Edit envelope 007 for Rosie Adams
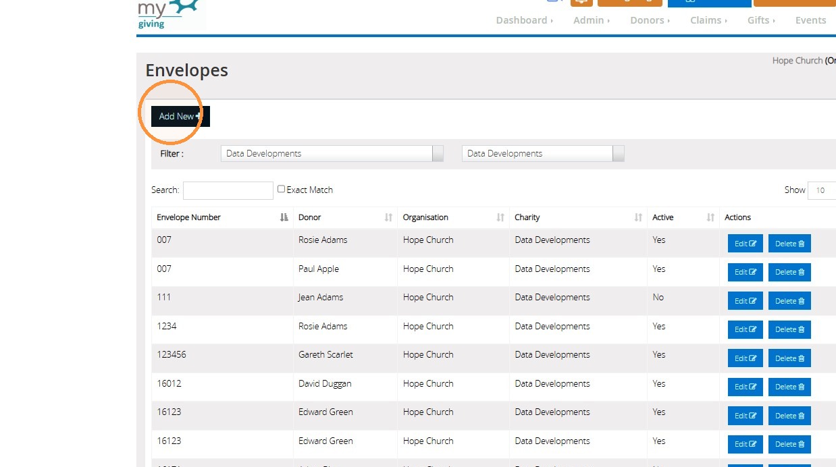The image size is (836, 467). tap(746, 244)
